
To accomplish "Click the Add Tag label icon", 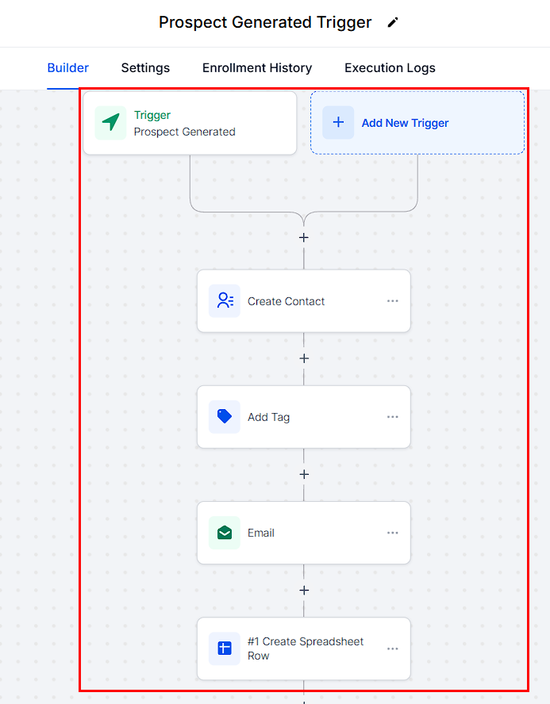I will [225, 417].
